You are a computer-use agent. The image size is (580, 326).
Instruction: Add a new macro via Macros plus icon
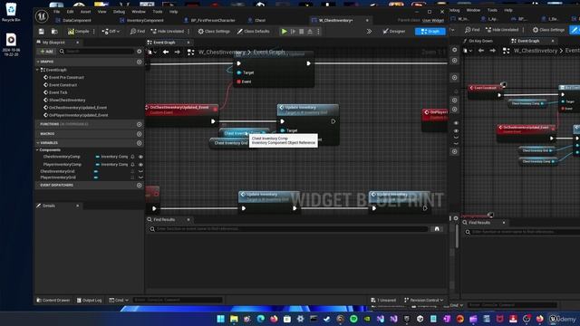click(140, 134)
